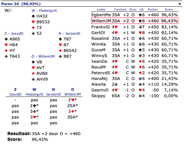This screenshot has height=144, width=185.
Task: Click East's 3 diamonds alerted bid
Action: click(73, 111)
